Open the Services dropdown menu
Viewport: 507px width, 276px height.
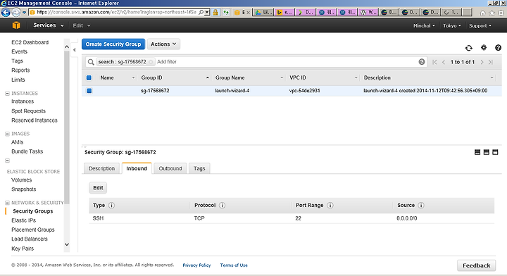(49, 25)
